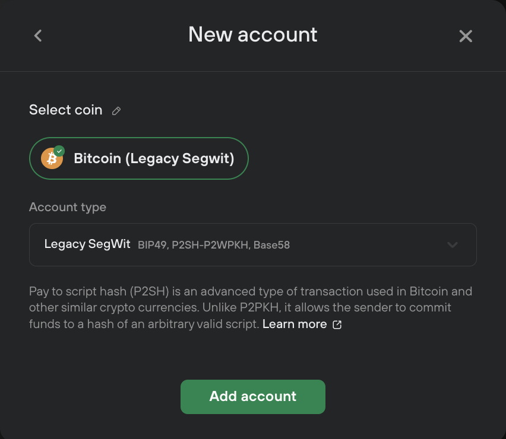Viewport: 506px width, 439px height.
Task: Click the Bitcoin (Legacy Segwit) label text
Action: click(154, 158)
